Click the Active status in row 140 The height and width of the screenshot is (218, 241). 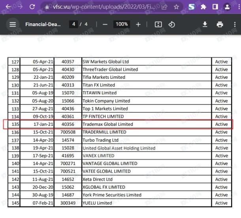pyautogui.click(x=221, y=163)
